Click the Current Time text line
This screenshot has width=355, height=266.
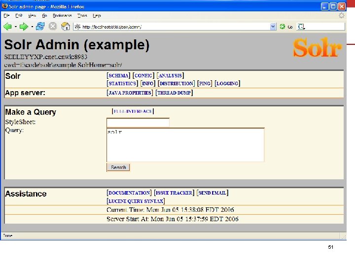coord(170,210)
